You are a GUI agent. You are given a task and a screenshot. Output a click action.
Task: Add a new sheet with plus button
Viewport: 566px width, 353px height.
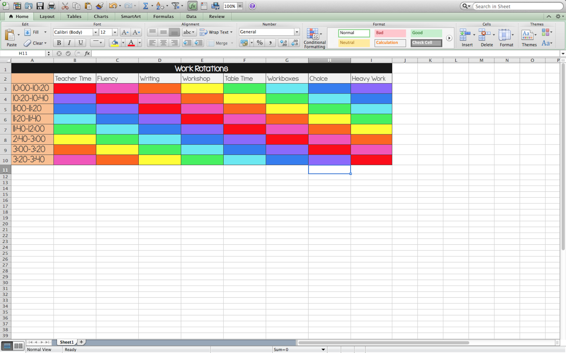click(x=81, y=342)
